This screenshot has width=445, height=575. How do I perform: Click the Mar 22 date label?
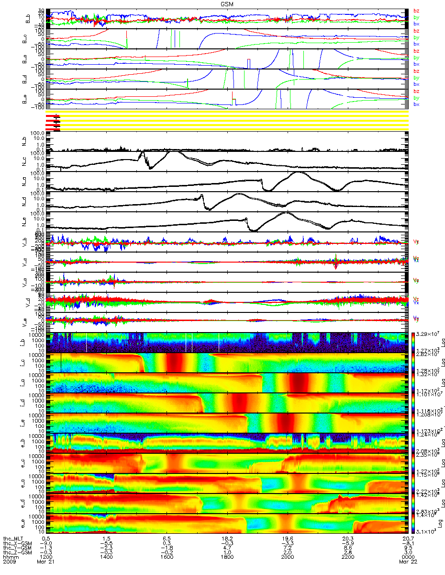tap(408, 562)
